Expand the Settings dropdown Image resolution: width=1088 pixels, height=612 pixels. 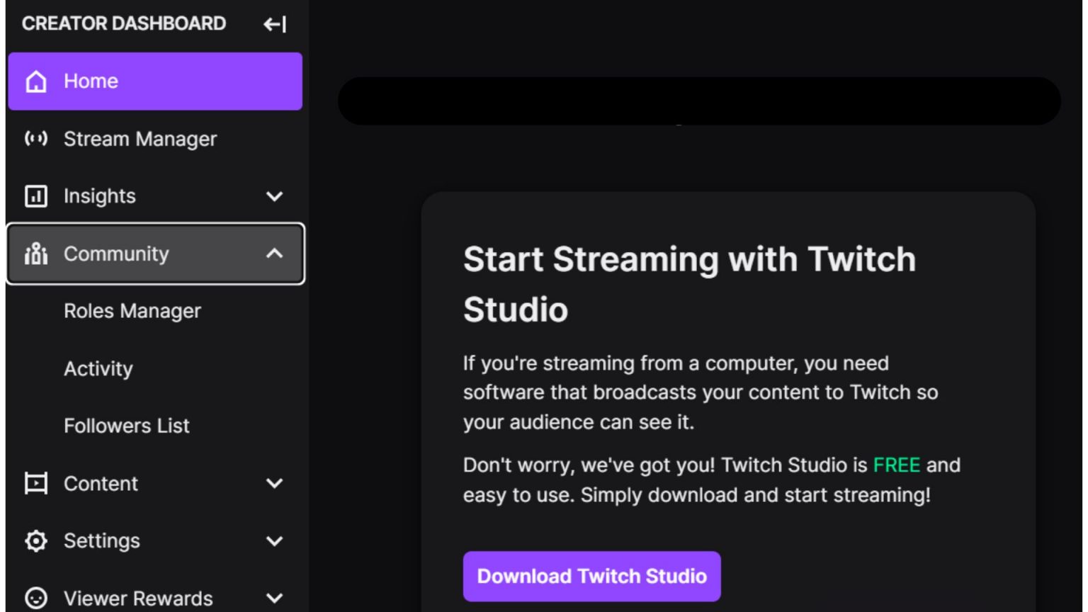click(x=275, y=540)
